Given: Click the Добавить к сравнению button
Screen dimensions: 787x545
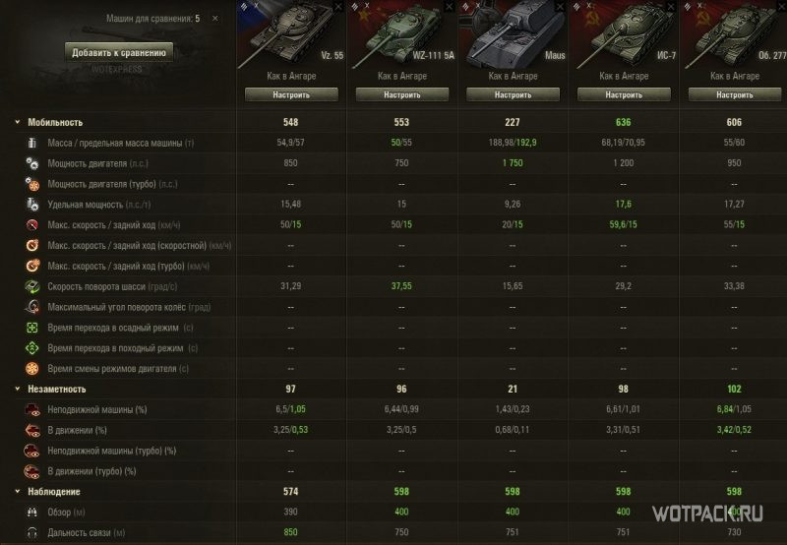Looking at the screenshot, I should click(119, 52).
